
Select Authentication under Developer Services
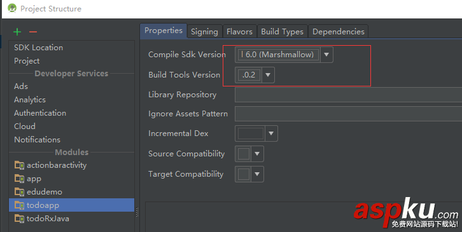40,113
